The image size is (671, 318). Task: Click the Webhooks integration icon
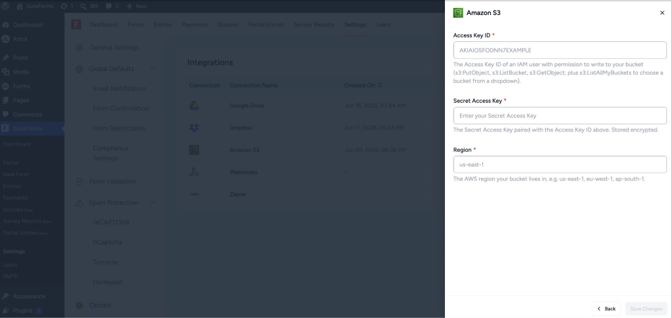point(194,172)
